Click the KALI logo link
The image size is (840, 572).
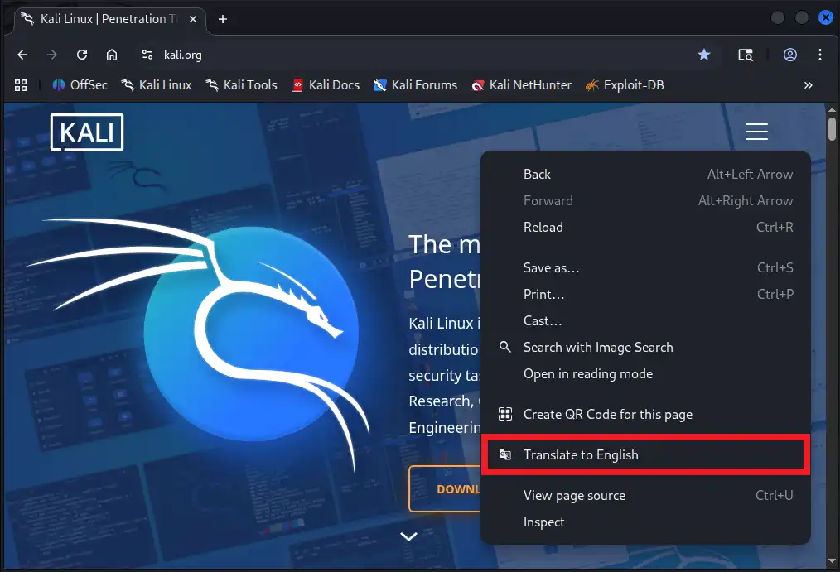(87, 132)
